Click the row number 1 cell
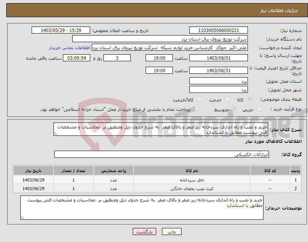Screen dimensions: 308x242 pos(296,180)
